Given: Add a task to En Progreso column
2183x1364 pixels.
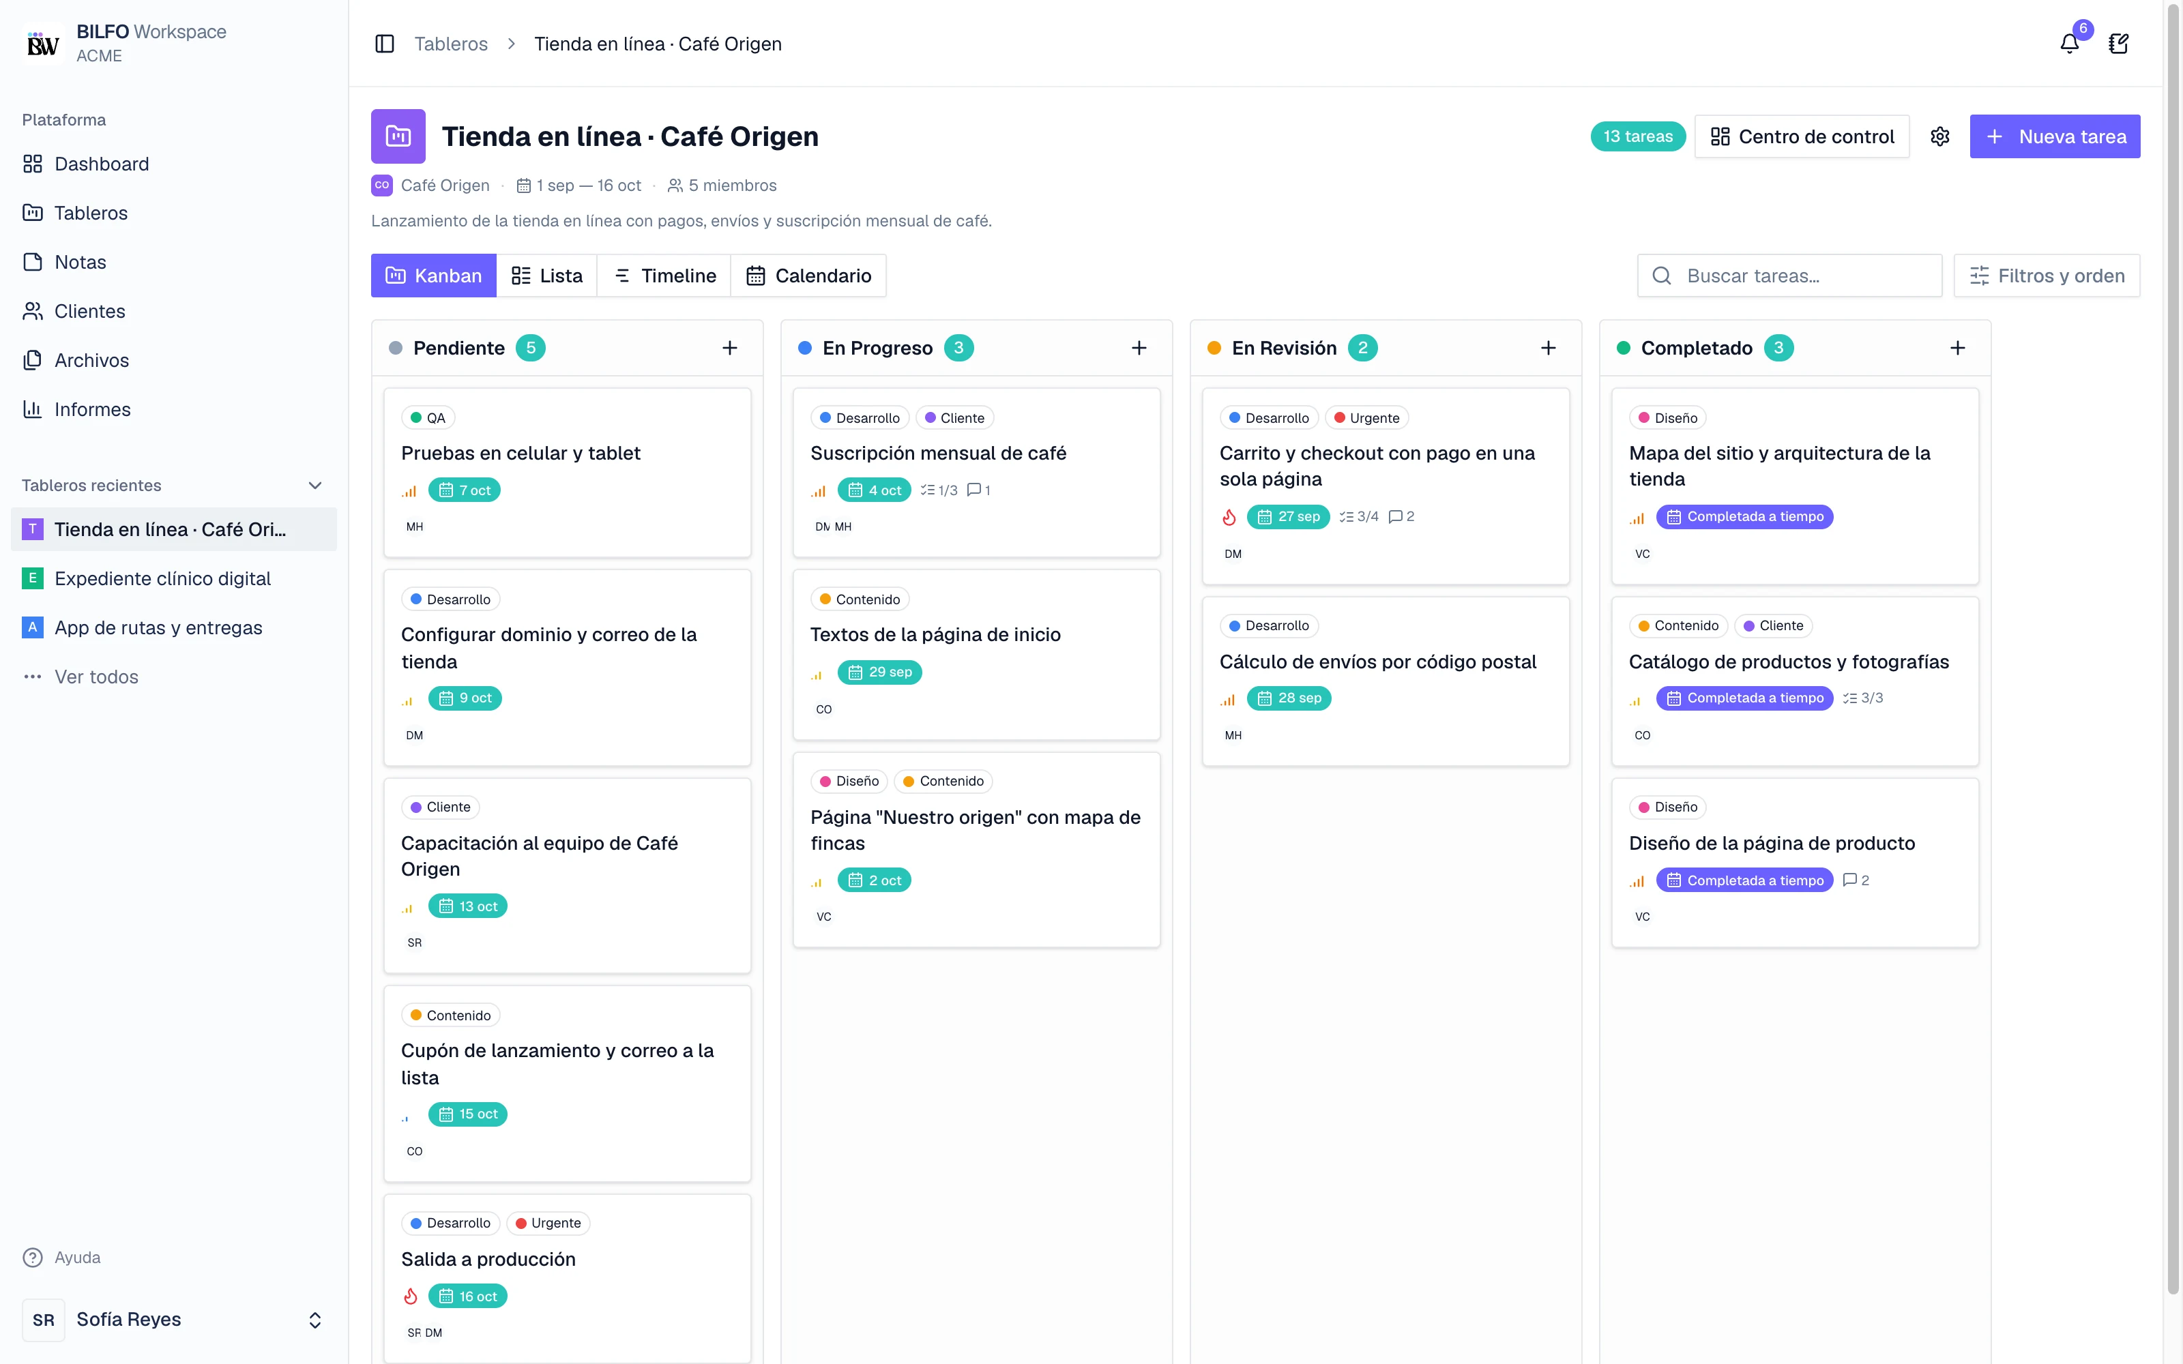Looking at the screenshot, I should (1139, 349).
